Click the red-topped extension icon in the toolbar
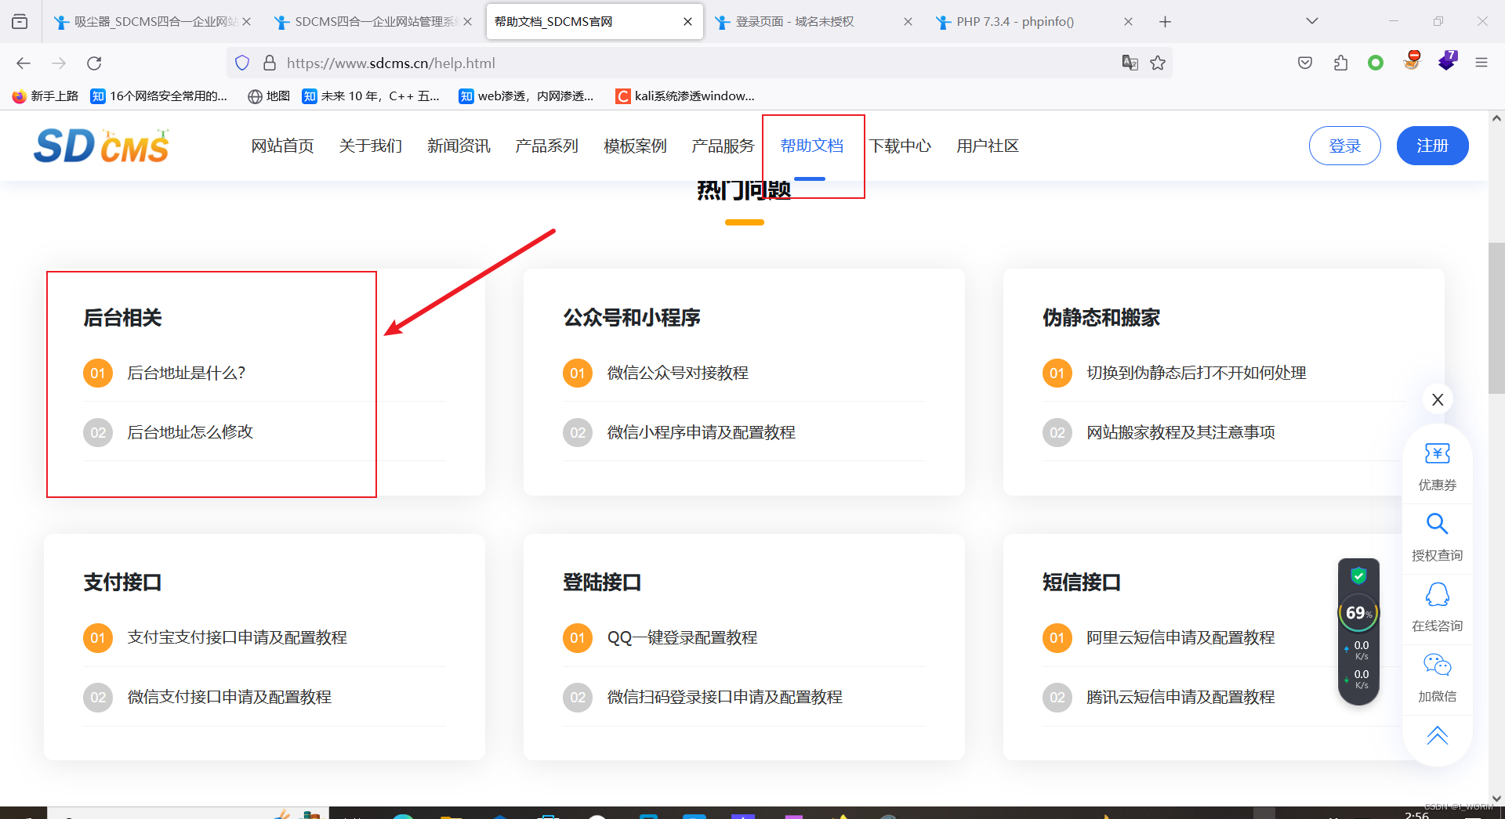The height and width of the screenshot is (819, 1505). coord(1413,61)
